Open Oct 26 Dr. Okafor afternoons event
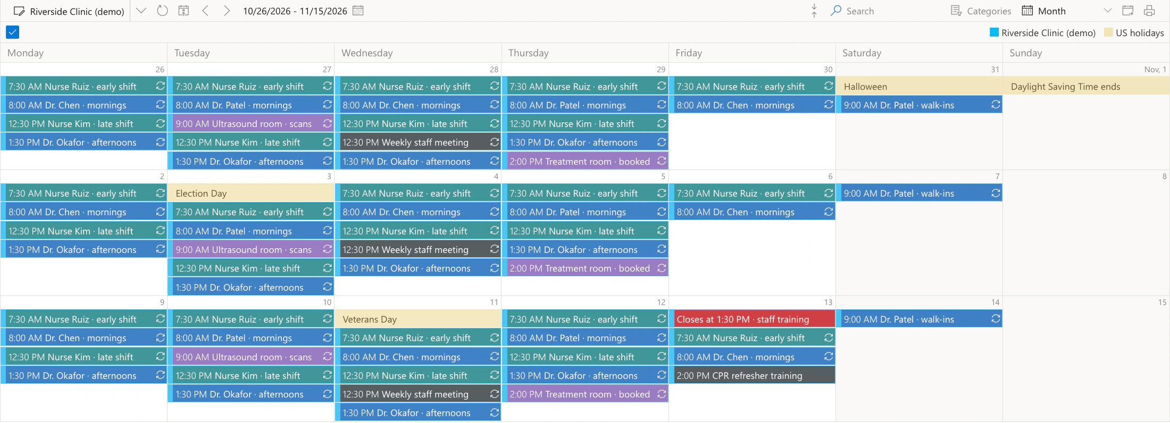The height and width of the screenshot is (423, 1170). coord(84,142)
